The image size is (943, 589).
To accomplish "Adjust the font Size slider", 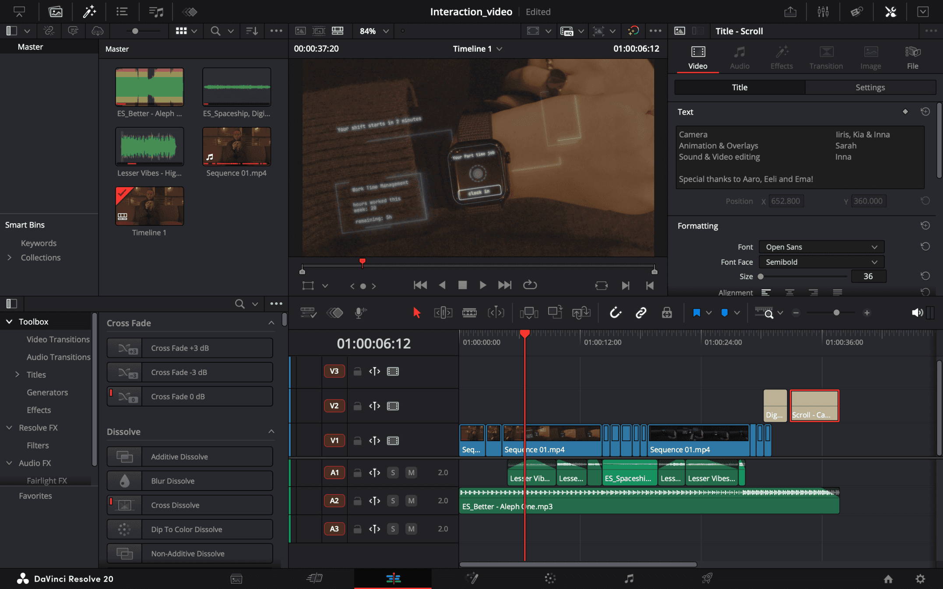I will [761, 277].
